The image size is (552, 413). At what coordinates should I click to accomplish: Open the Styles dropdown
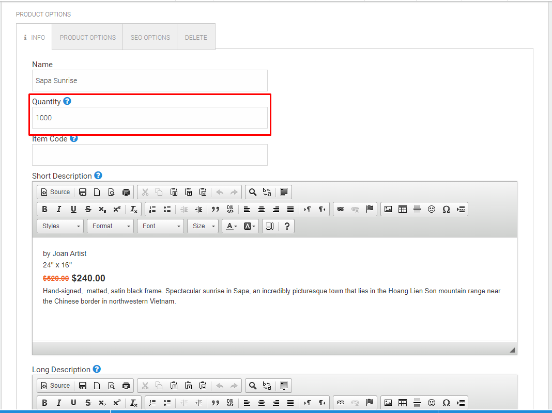tap(60, 226)
